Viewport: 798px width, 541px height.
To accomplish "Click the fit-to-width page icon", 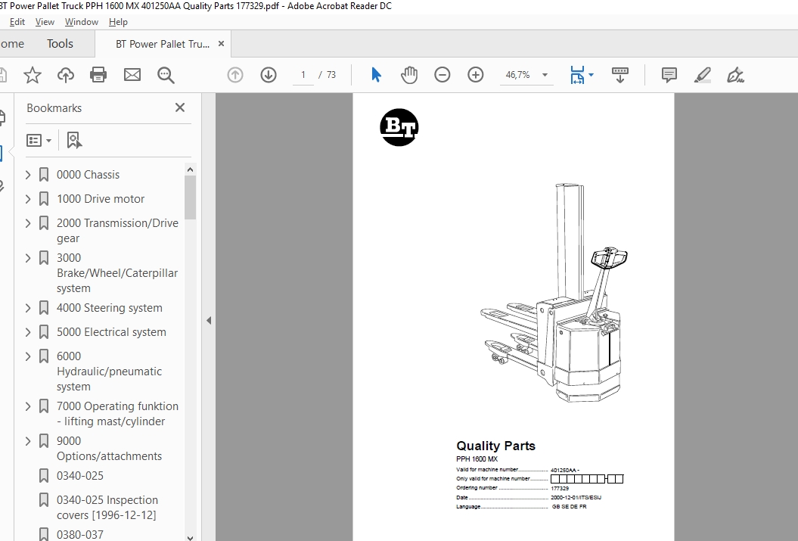I will coord(577,76).
